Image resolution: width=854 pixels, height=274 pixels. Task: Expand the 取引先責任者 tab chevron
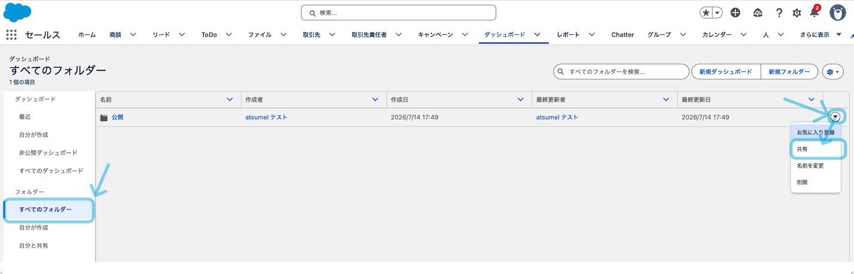[399, 35]
